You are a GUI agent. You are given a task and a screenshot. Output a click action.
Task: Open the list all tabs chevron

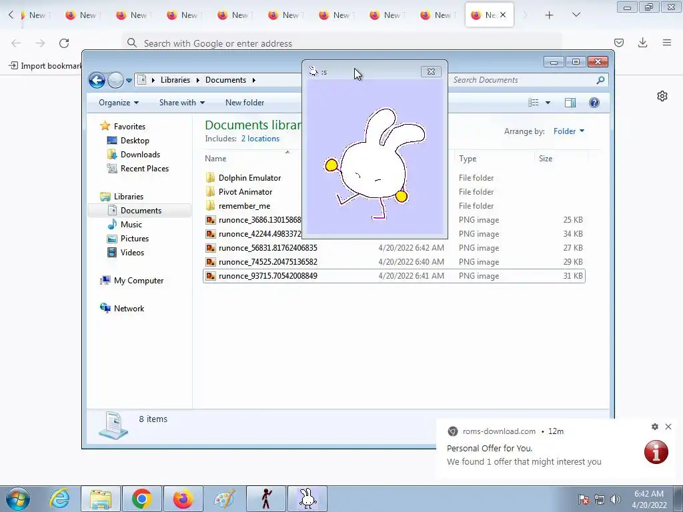576,15
